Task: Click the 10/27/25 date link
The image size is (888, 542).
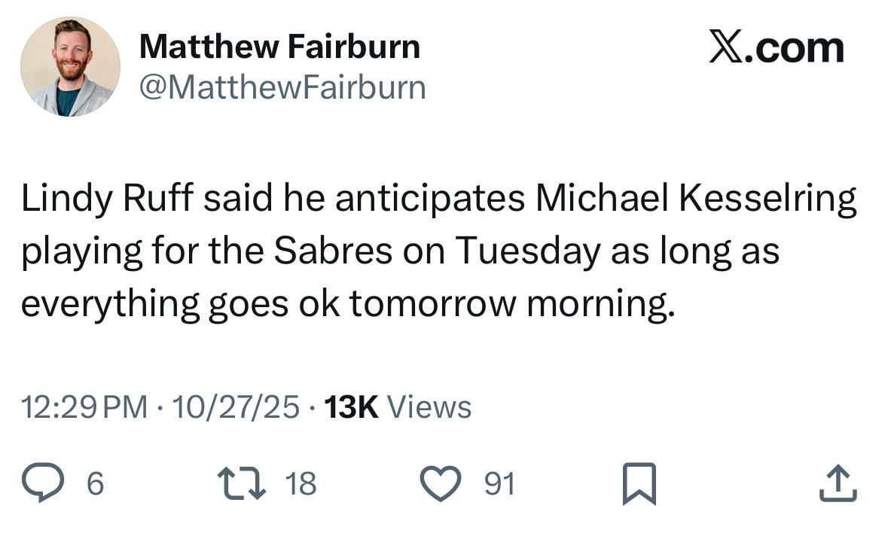Action: (x=240, y=406)
